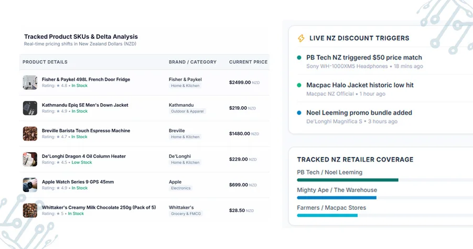Click the 4.7 rating on Breville machine
The width and height of the screenshot is (473, 249).
coord(62,137)
